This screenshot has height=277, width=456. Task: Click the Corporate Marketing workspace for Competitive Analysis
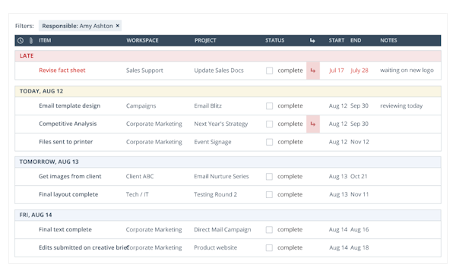click(154, 124)
